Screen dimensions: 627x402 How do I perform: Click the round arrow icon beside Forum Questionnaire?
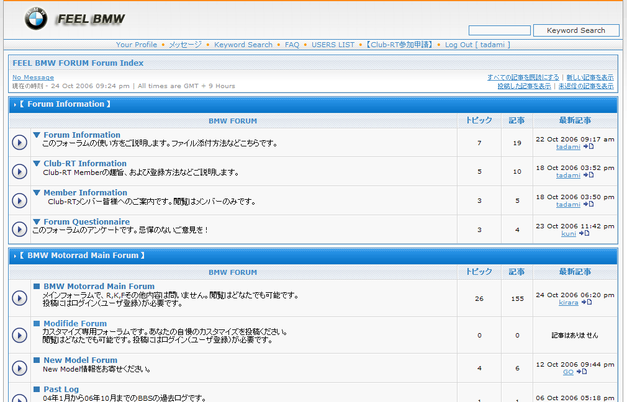(19, 230)
